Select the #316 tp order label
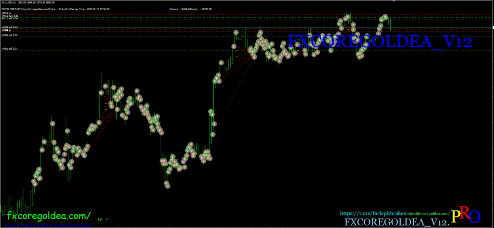 click(6, 13)
